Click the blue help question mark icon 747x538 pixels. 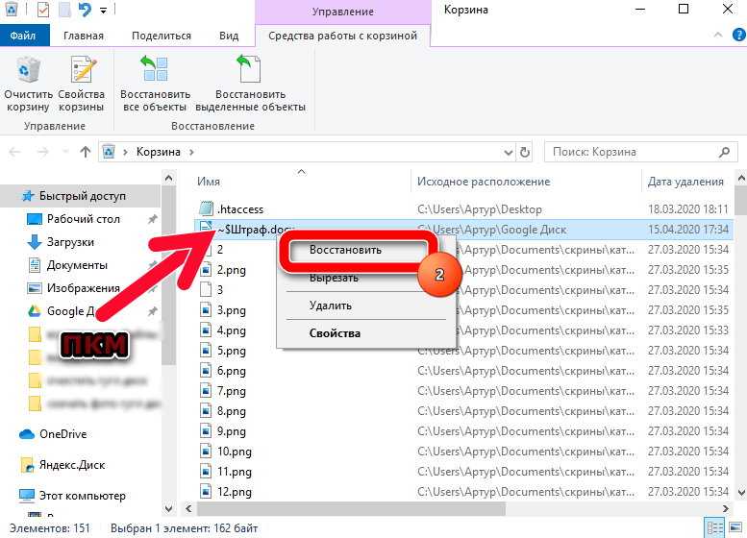pos(738,35)
